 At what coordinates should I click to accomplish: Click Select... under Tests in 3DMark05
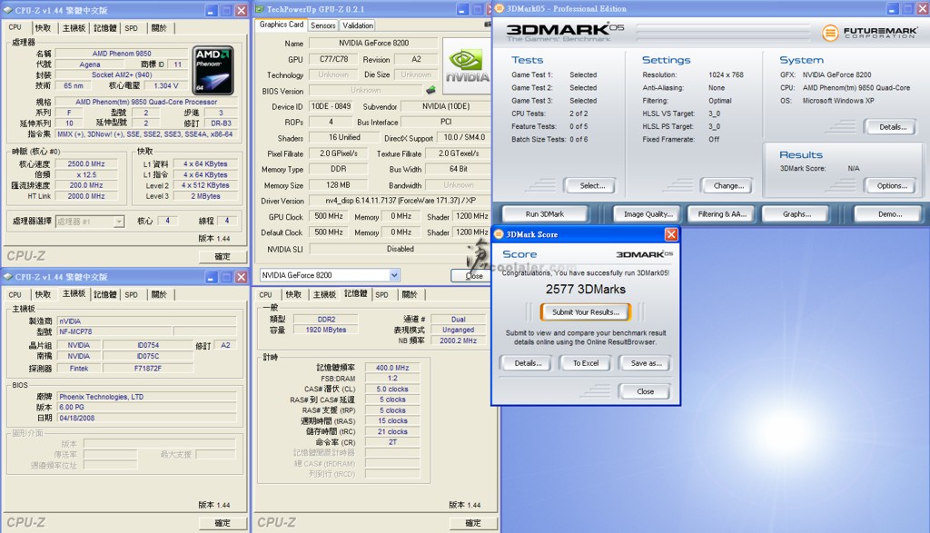pos(592,186)
